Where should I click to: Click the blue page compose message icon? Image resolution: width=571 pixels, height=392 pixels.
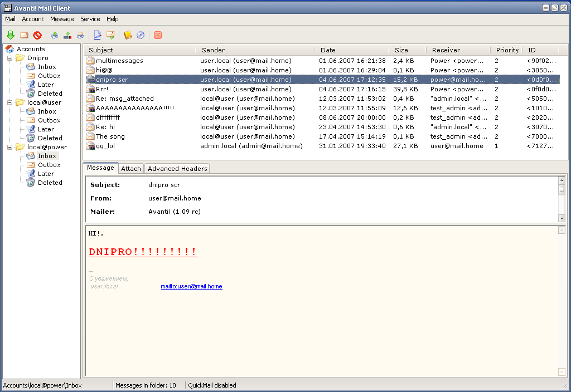click(97, 35)
